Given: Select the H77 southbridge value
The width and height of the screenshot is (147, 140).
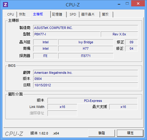Looking at the screenshot, I should pyautogui.click(x=86, y=48).
